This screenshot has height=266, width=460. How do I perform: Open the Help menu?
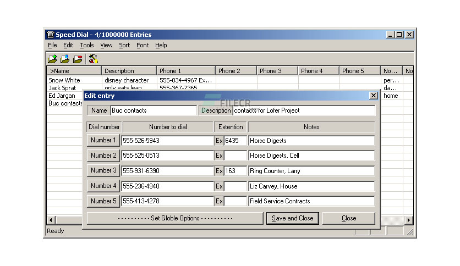tap(161, 45)
